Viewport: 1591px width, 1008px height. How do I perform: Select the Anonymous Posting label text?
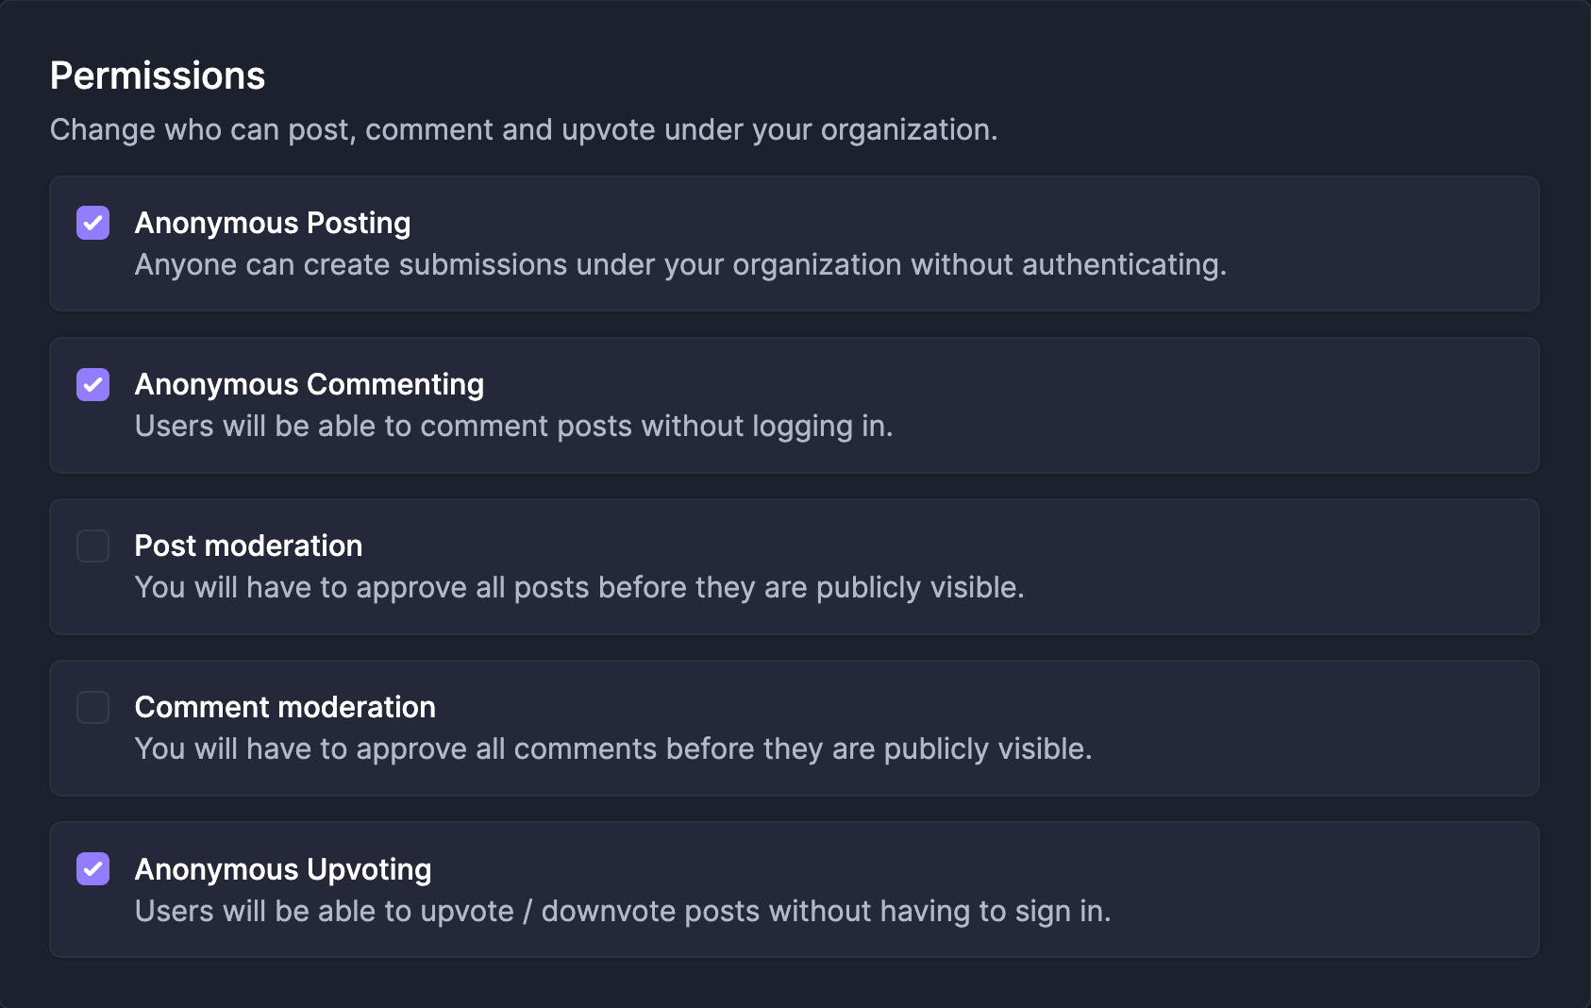tap(273, 223)
